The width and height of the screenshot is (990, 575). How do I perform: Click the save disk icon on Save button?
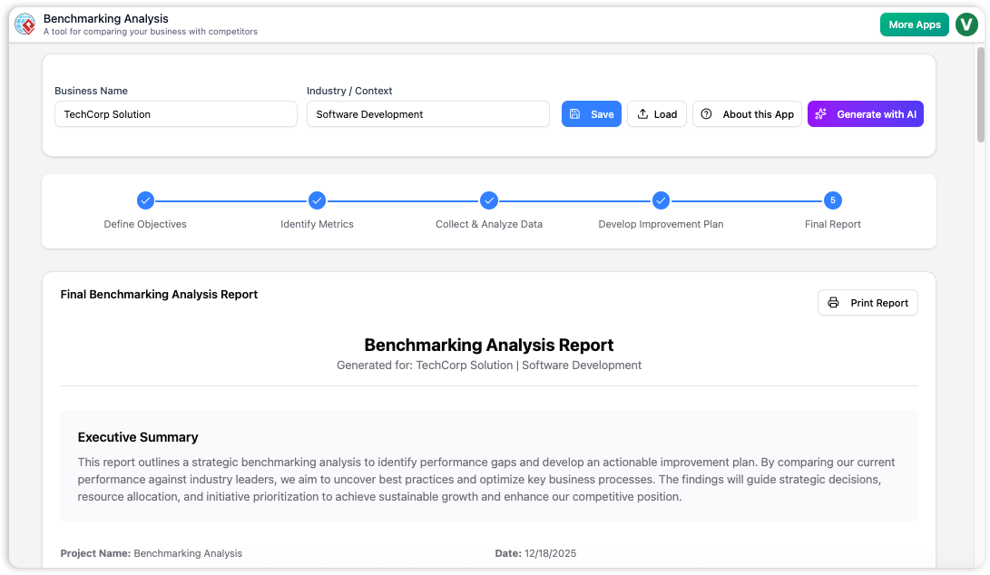pyautogui.click(x=575, y=113)
